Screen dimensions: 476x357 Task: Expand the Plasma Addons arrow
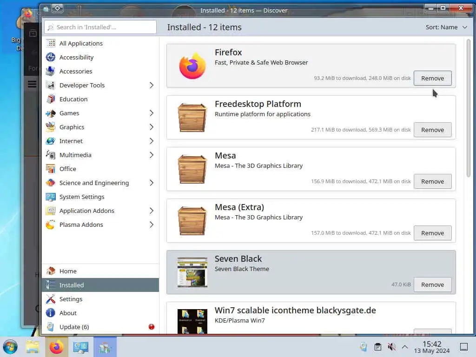[x=152, y=225]
